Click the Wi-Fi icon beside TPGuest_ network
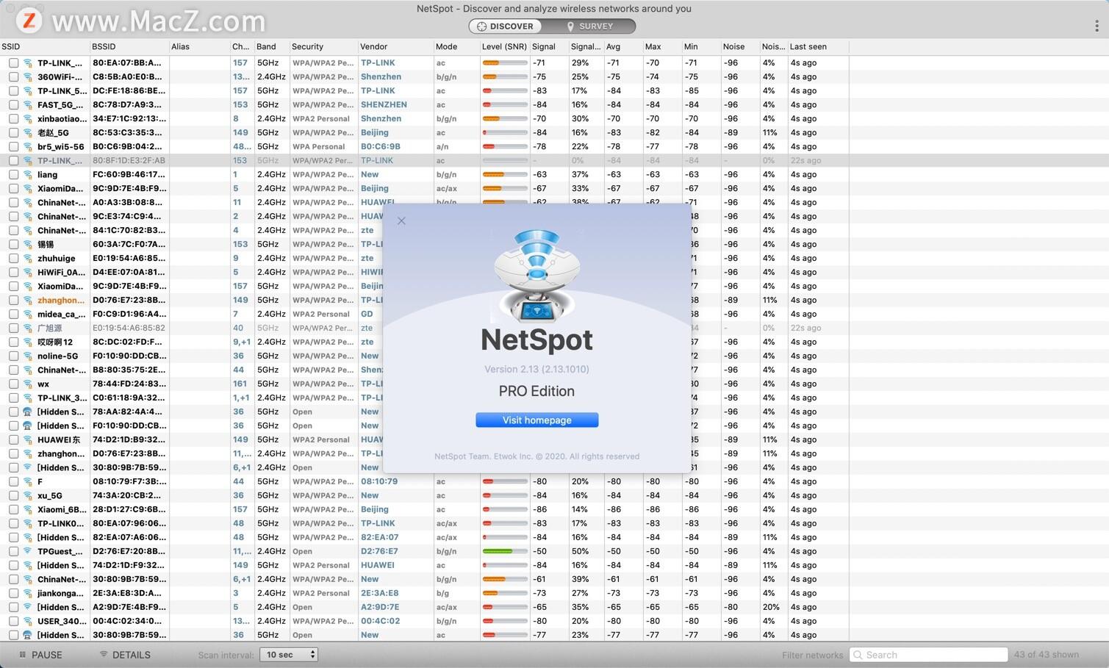The image size is (1109, 668). pyautogui.click(x=26, y=551)
